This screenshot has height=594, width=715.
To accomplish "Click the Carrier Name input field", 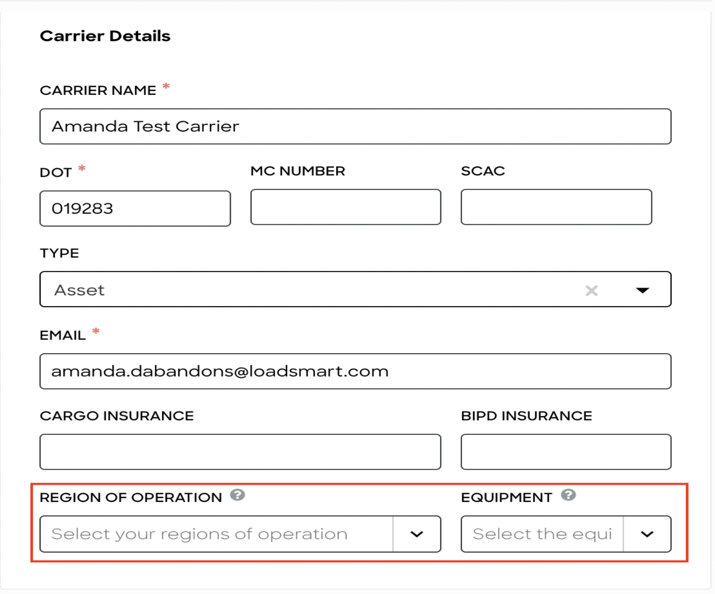I will 355,127.
